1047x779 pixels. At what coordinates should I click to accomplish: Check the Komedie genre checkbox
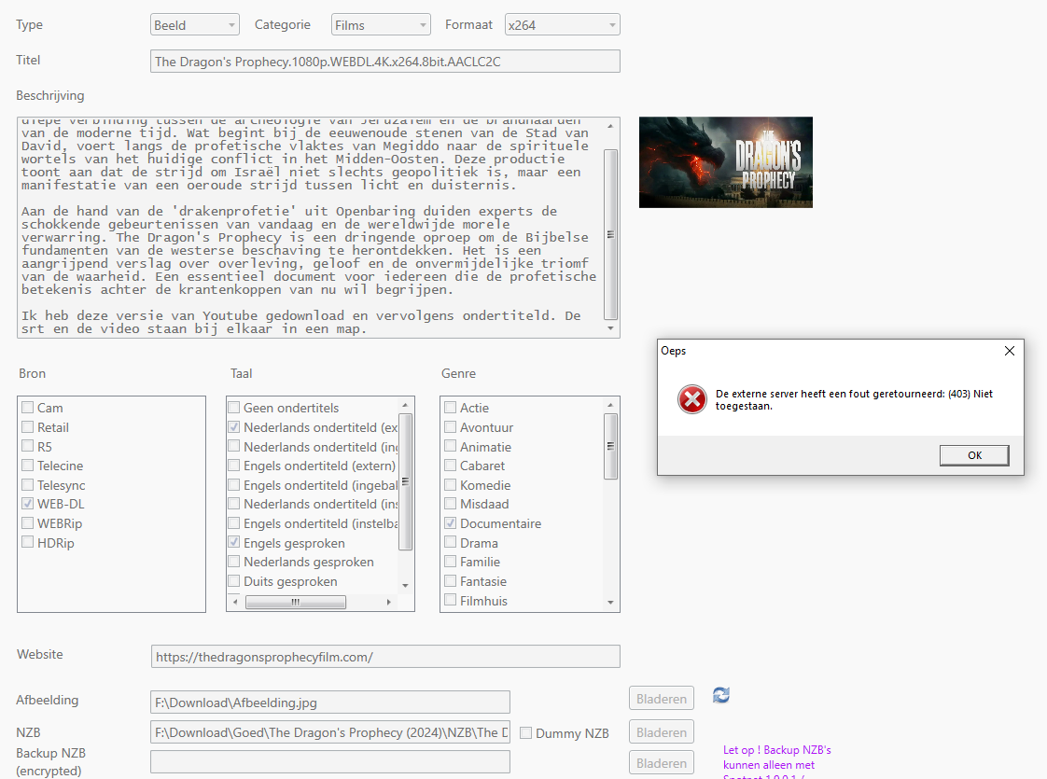point(450,484)
